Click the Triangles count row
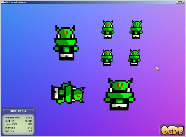 coord(18,128)
